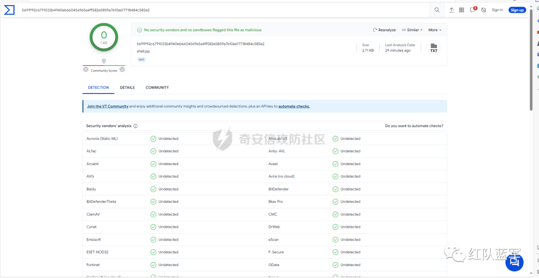Screen dimensions: 539x278
Task: Click the Sign in link
Action: pos(497,10)
